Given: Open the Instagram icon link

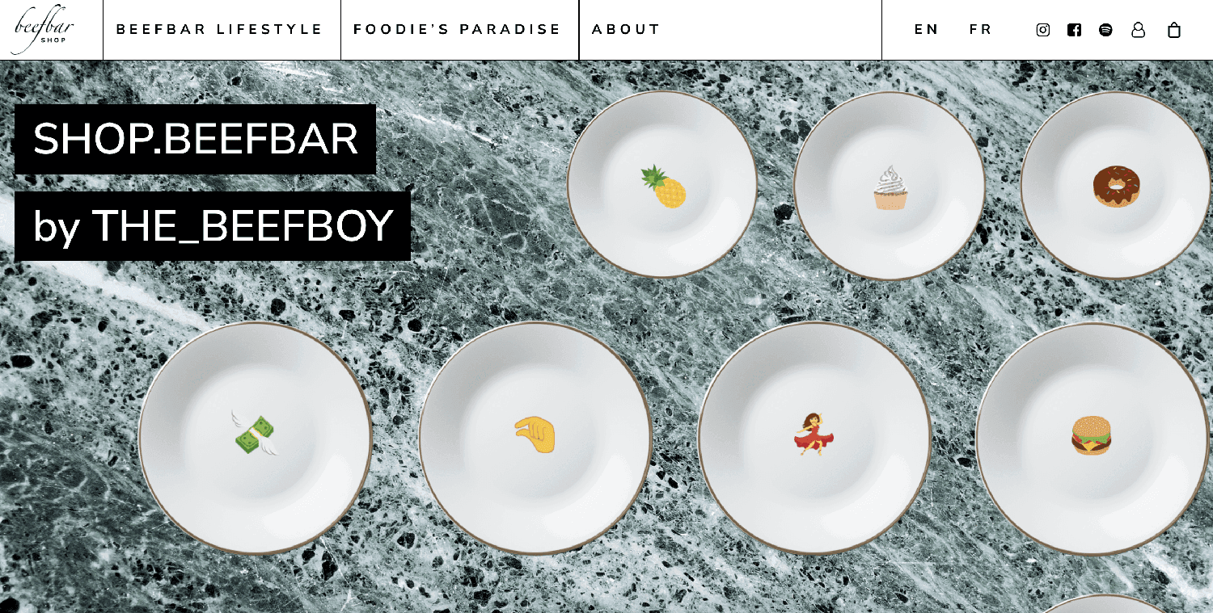Looking at the screenshot, I should [x=1043, y=30].
